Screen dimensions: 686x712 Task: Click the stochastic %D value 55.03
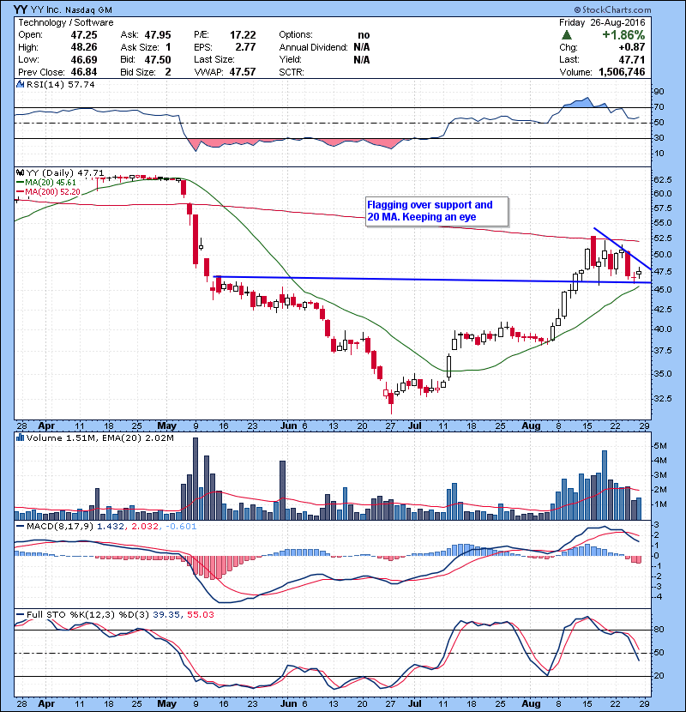point(200,614)
